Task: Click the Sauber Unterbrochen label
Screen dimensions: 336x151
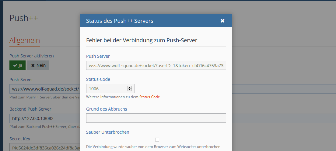Action: click(x=108, y=132)
